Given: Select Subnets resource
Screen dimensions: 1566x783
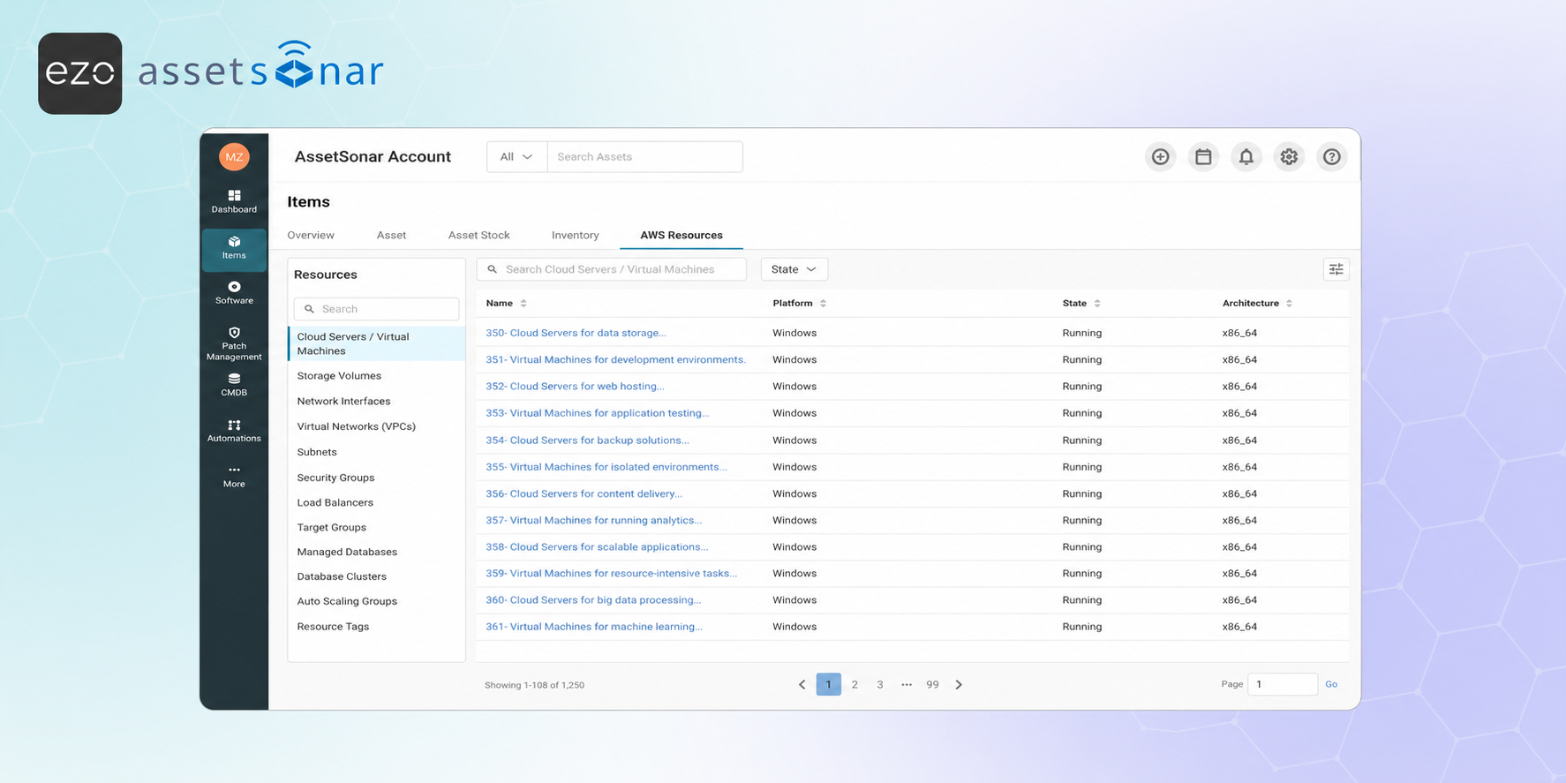Looking at the screenshot, I should coord(317,452).
